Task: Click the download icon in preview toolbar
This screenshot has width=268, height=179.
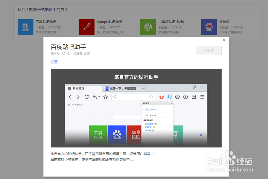Action: pos(194,97)
